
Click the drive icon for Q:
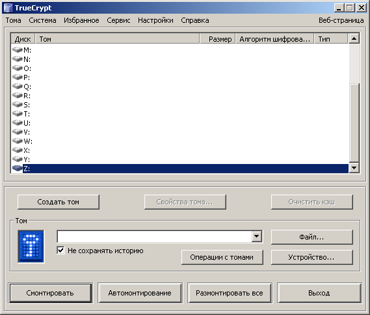(17, 86)
